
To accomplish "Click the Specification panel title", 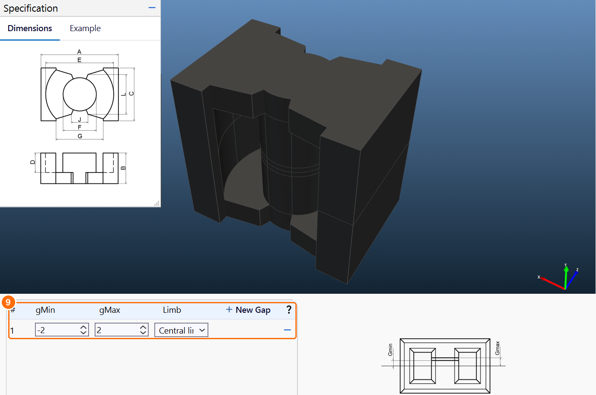I will (31, 8).
